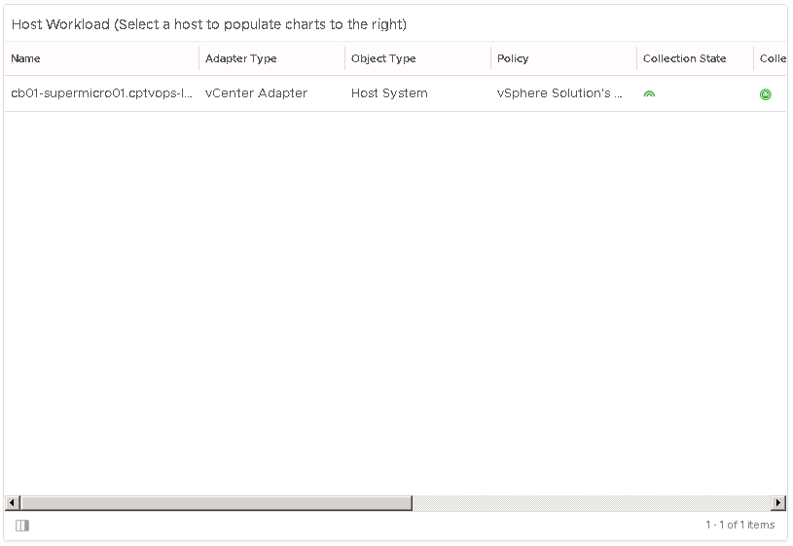Image resolution: width=793 pixels, height=546 pixels.
Task: Click the green Collection State icon
Action: (x=649, y=94)
